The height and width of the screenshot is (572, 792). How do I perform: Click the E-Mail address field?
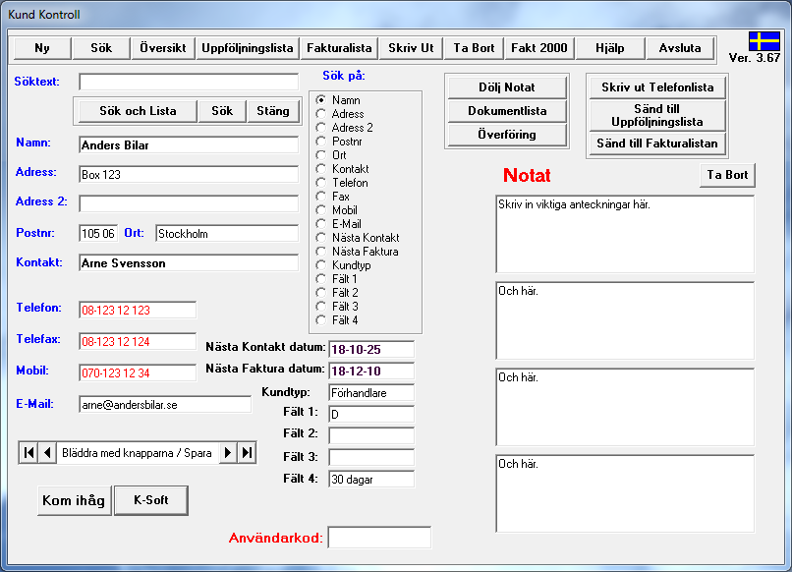[165, 404]
